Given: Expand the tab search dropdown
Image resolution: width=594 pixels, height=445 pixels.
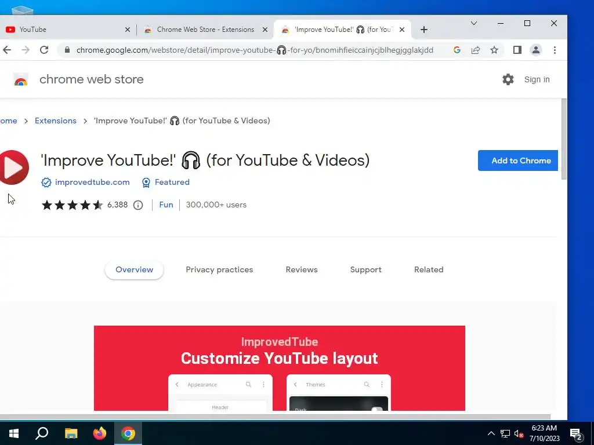Looking at the screenshot, I should point(473,23).
